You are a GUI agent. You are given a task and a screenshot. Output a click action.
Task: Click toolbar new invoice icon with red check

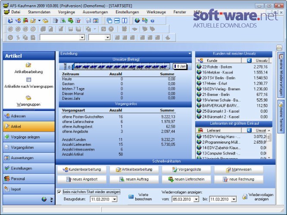tap(78, 21)
